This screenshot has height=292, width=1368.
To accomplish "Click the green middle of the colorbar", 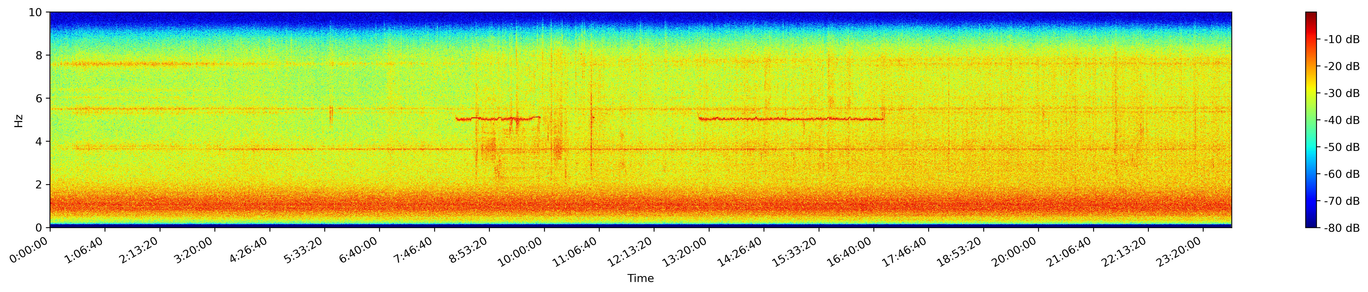I will click(1311, 120).
